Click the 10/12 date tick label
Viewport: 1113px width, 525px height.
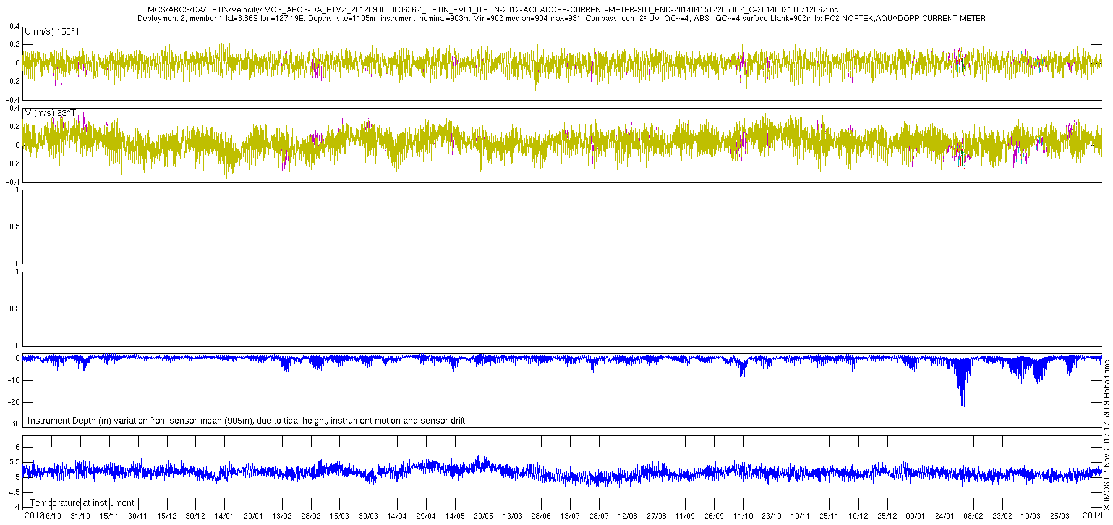tap(858, 516)
